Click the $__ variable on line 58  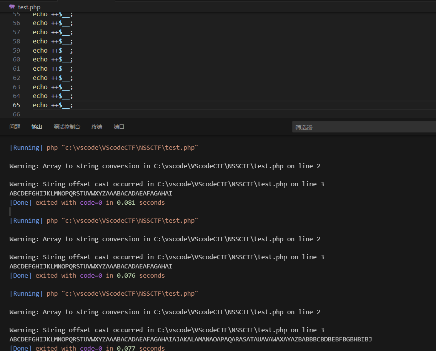[65, 41]
